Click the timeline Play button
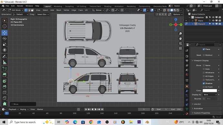Screen dimensions: 223x125 coord(96,109)
